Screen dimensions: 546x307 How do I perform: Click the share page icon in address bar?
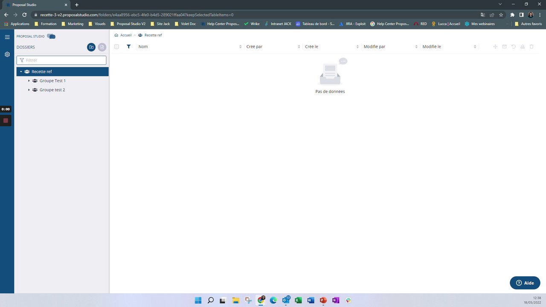[492, 14]
